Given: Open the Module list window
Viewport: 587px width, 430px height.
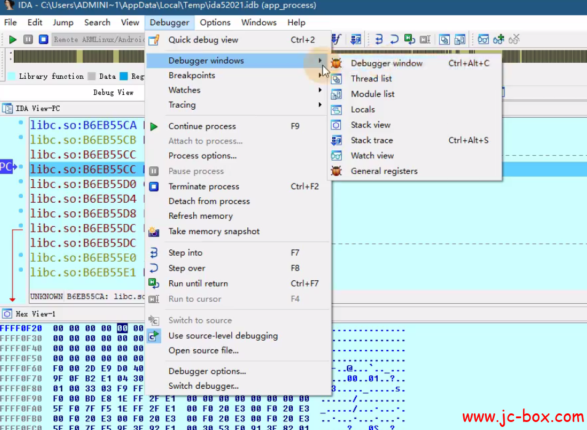Looking at the screenshot, I should (372, 94).
